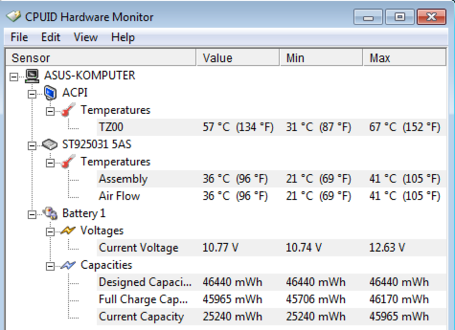455x330 pixels.
Task: Click Current Voltage value 10.77 V
Action: click(x=220, y=248)
